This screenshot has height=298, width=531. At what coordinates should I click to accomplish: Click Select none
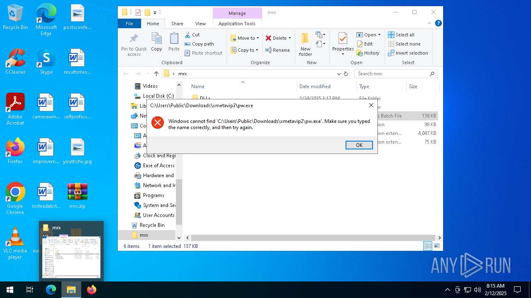coord(404,44)
